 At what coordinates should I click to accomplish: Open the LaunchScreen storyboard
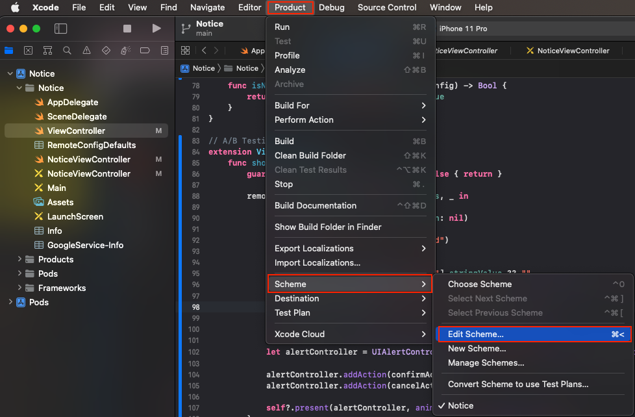point(75,216)
